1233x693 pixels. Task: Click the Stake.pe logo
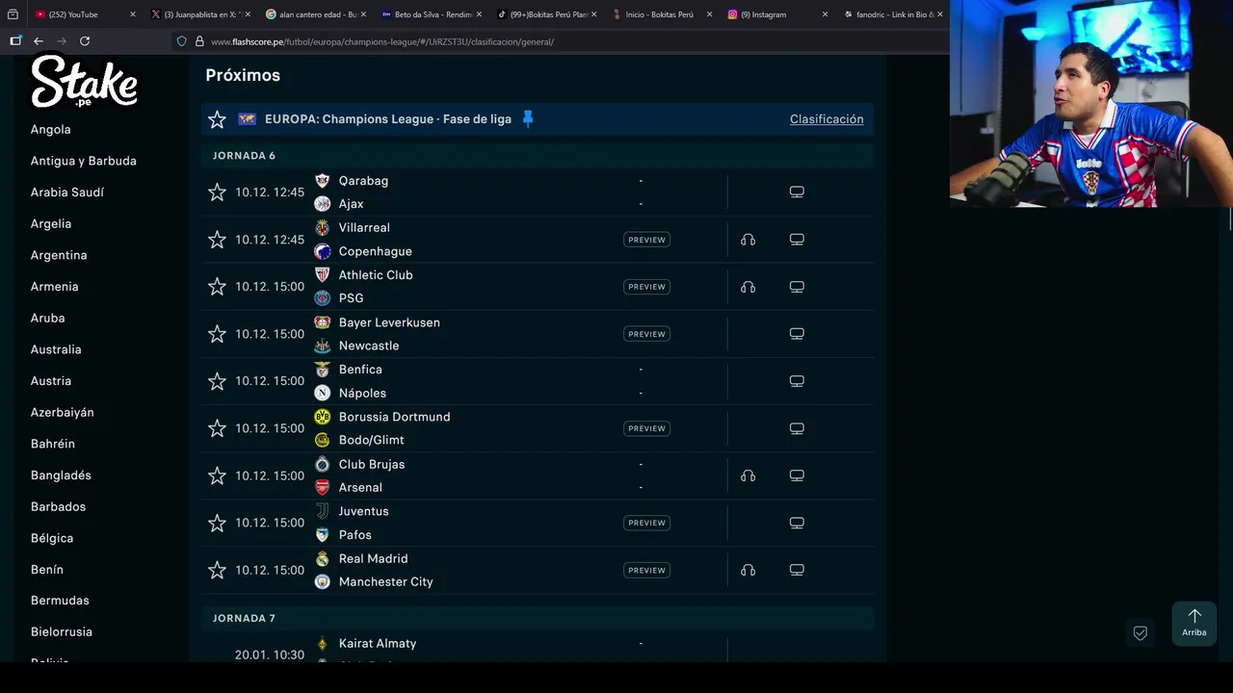tap(85, 81)
